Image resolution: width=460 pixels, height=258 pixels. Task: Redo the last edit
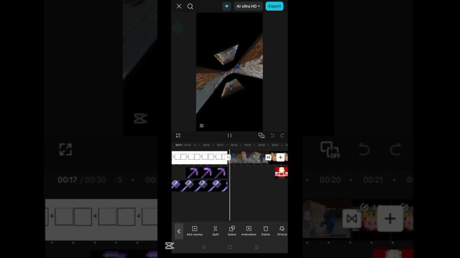point(282,135)
